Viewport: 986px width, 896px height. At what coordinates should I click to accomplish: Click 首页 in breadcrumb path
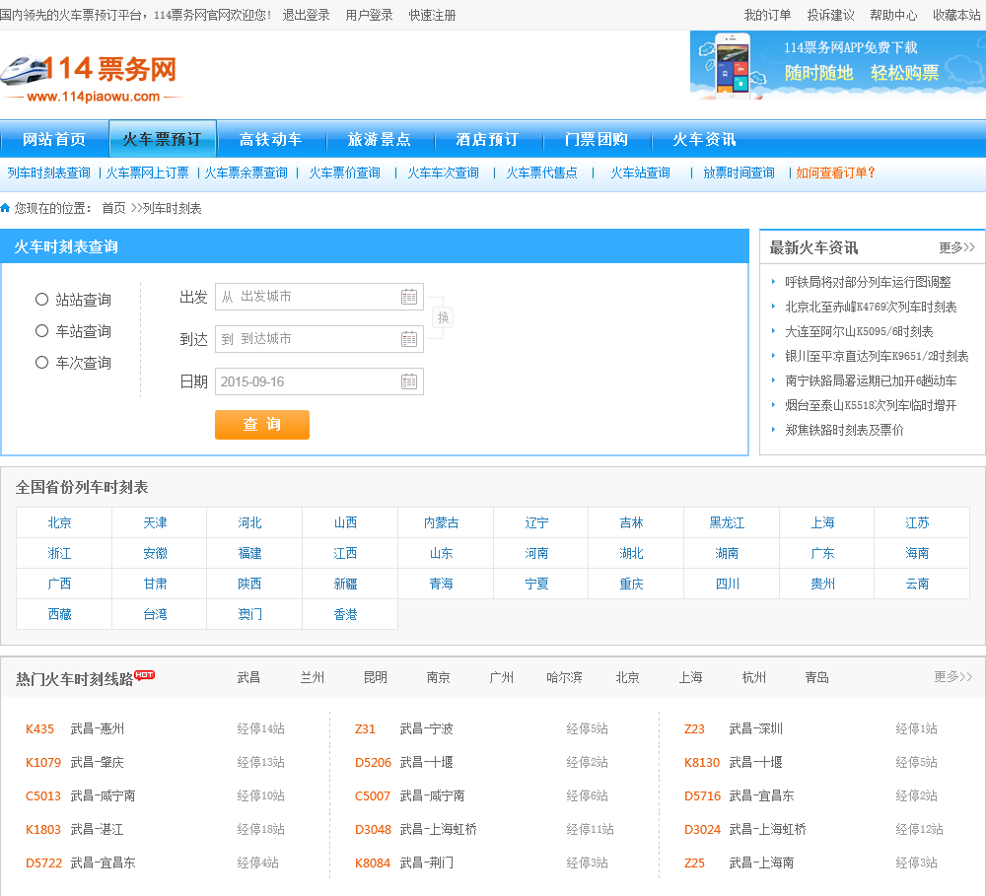click(x=113, y=208)
